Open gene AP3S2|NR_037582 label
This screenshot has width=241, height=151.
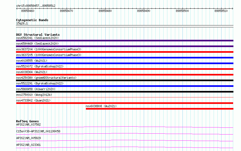click(x=28, y=124)
